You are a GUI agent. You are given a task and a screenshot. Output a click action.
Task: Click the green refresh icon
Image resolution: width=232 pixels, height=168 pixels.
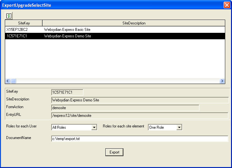9,16
